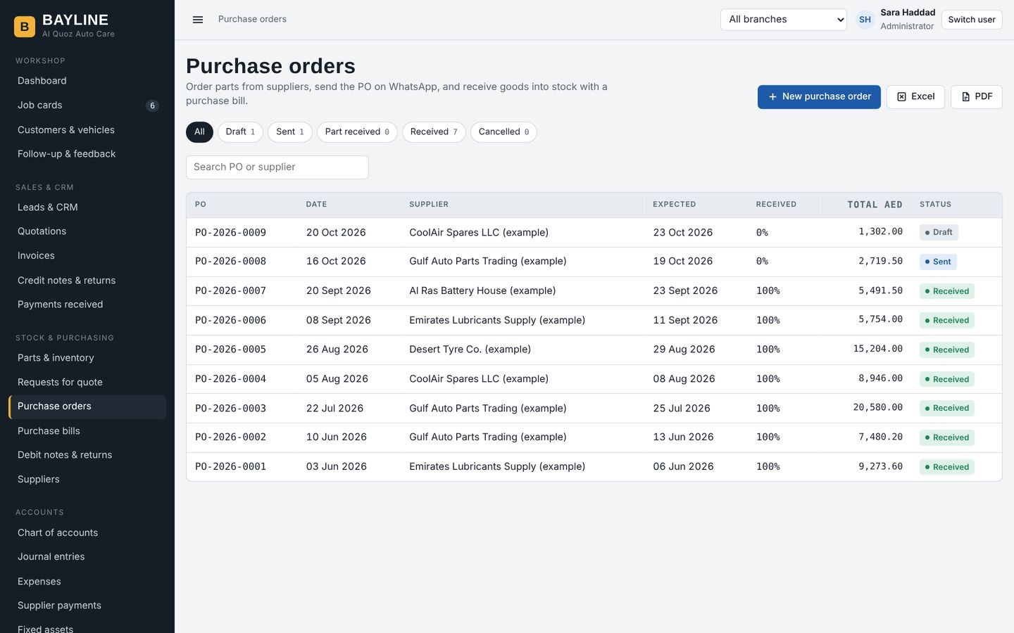
Task: Filter by Sent status tab
Action: point(290,132)
